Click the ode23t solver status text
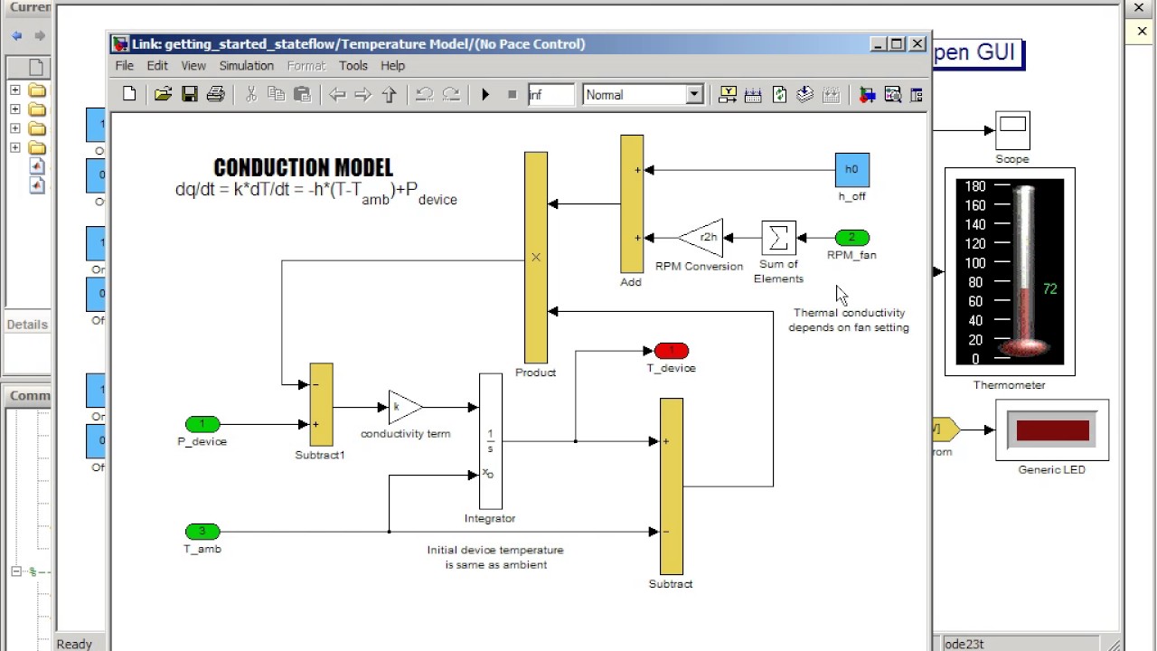The height and width of the screenshot is (651, 1157). click(x=964, y=644)
